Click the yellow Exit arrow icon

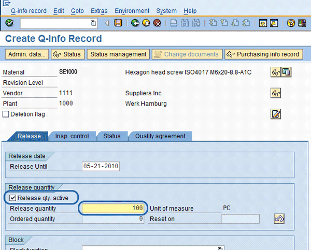pos(146,23)
